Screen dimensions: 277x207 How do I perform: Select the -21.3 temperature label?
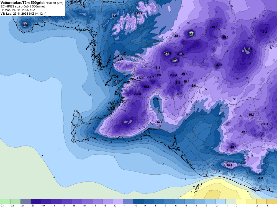(x=167, y=53)
